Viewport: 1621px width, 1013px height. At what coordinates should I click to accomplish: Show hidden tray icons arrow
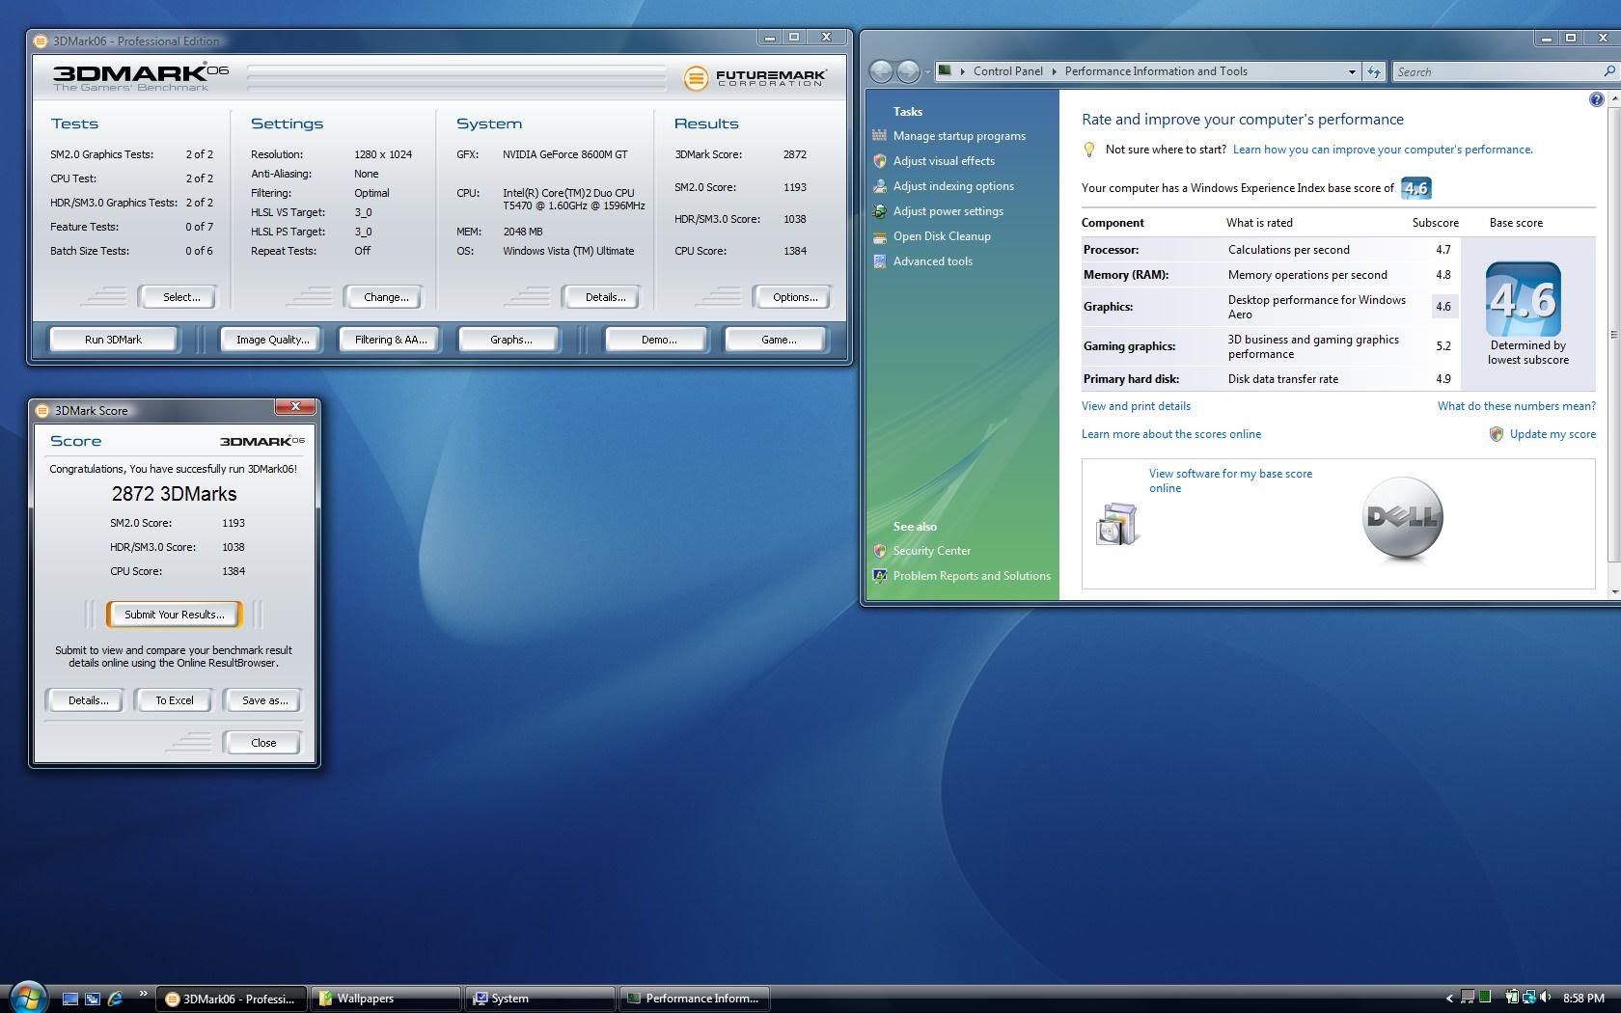click(x=1448, y=999)
